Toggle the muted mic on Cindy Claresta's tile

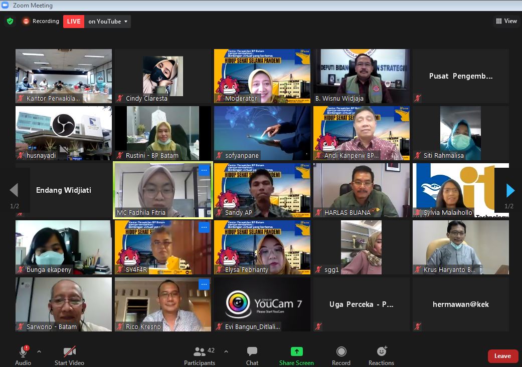[119, 99]
